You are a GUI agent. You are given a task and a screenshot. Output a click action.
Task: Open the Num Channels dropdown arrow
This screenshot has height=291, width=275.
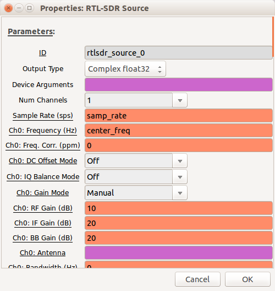click(x=180, y=100)
